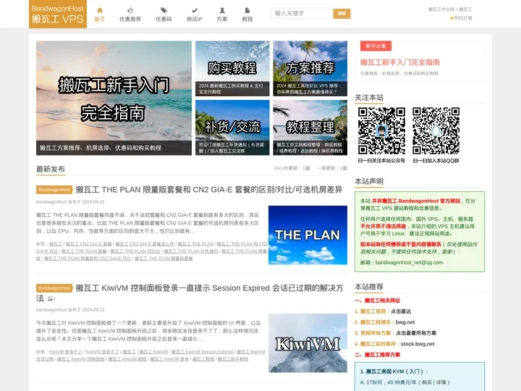This screenshot has width=521, height=391.
Task: Click the 搬瓦工新手教程 tag link
Action: click(233, 359)
